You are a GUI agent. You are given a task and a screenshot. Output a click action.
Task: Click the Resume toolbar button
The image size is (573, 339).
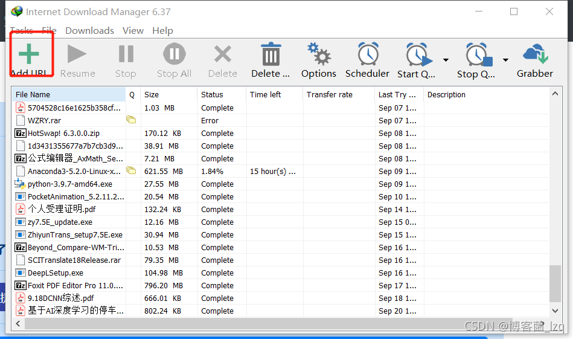(x=77, y=60)
